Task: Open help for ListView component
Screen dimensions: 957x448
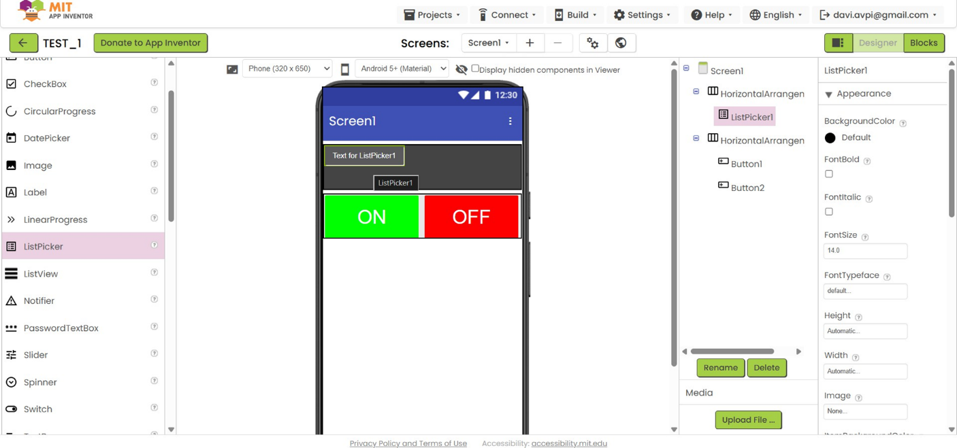Action: tap(155, 273)
